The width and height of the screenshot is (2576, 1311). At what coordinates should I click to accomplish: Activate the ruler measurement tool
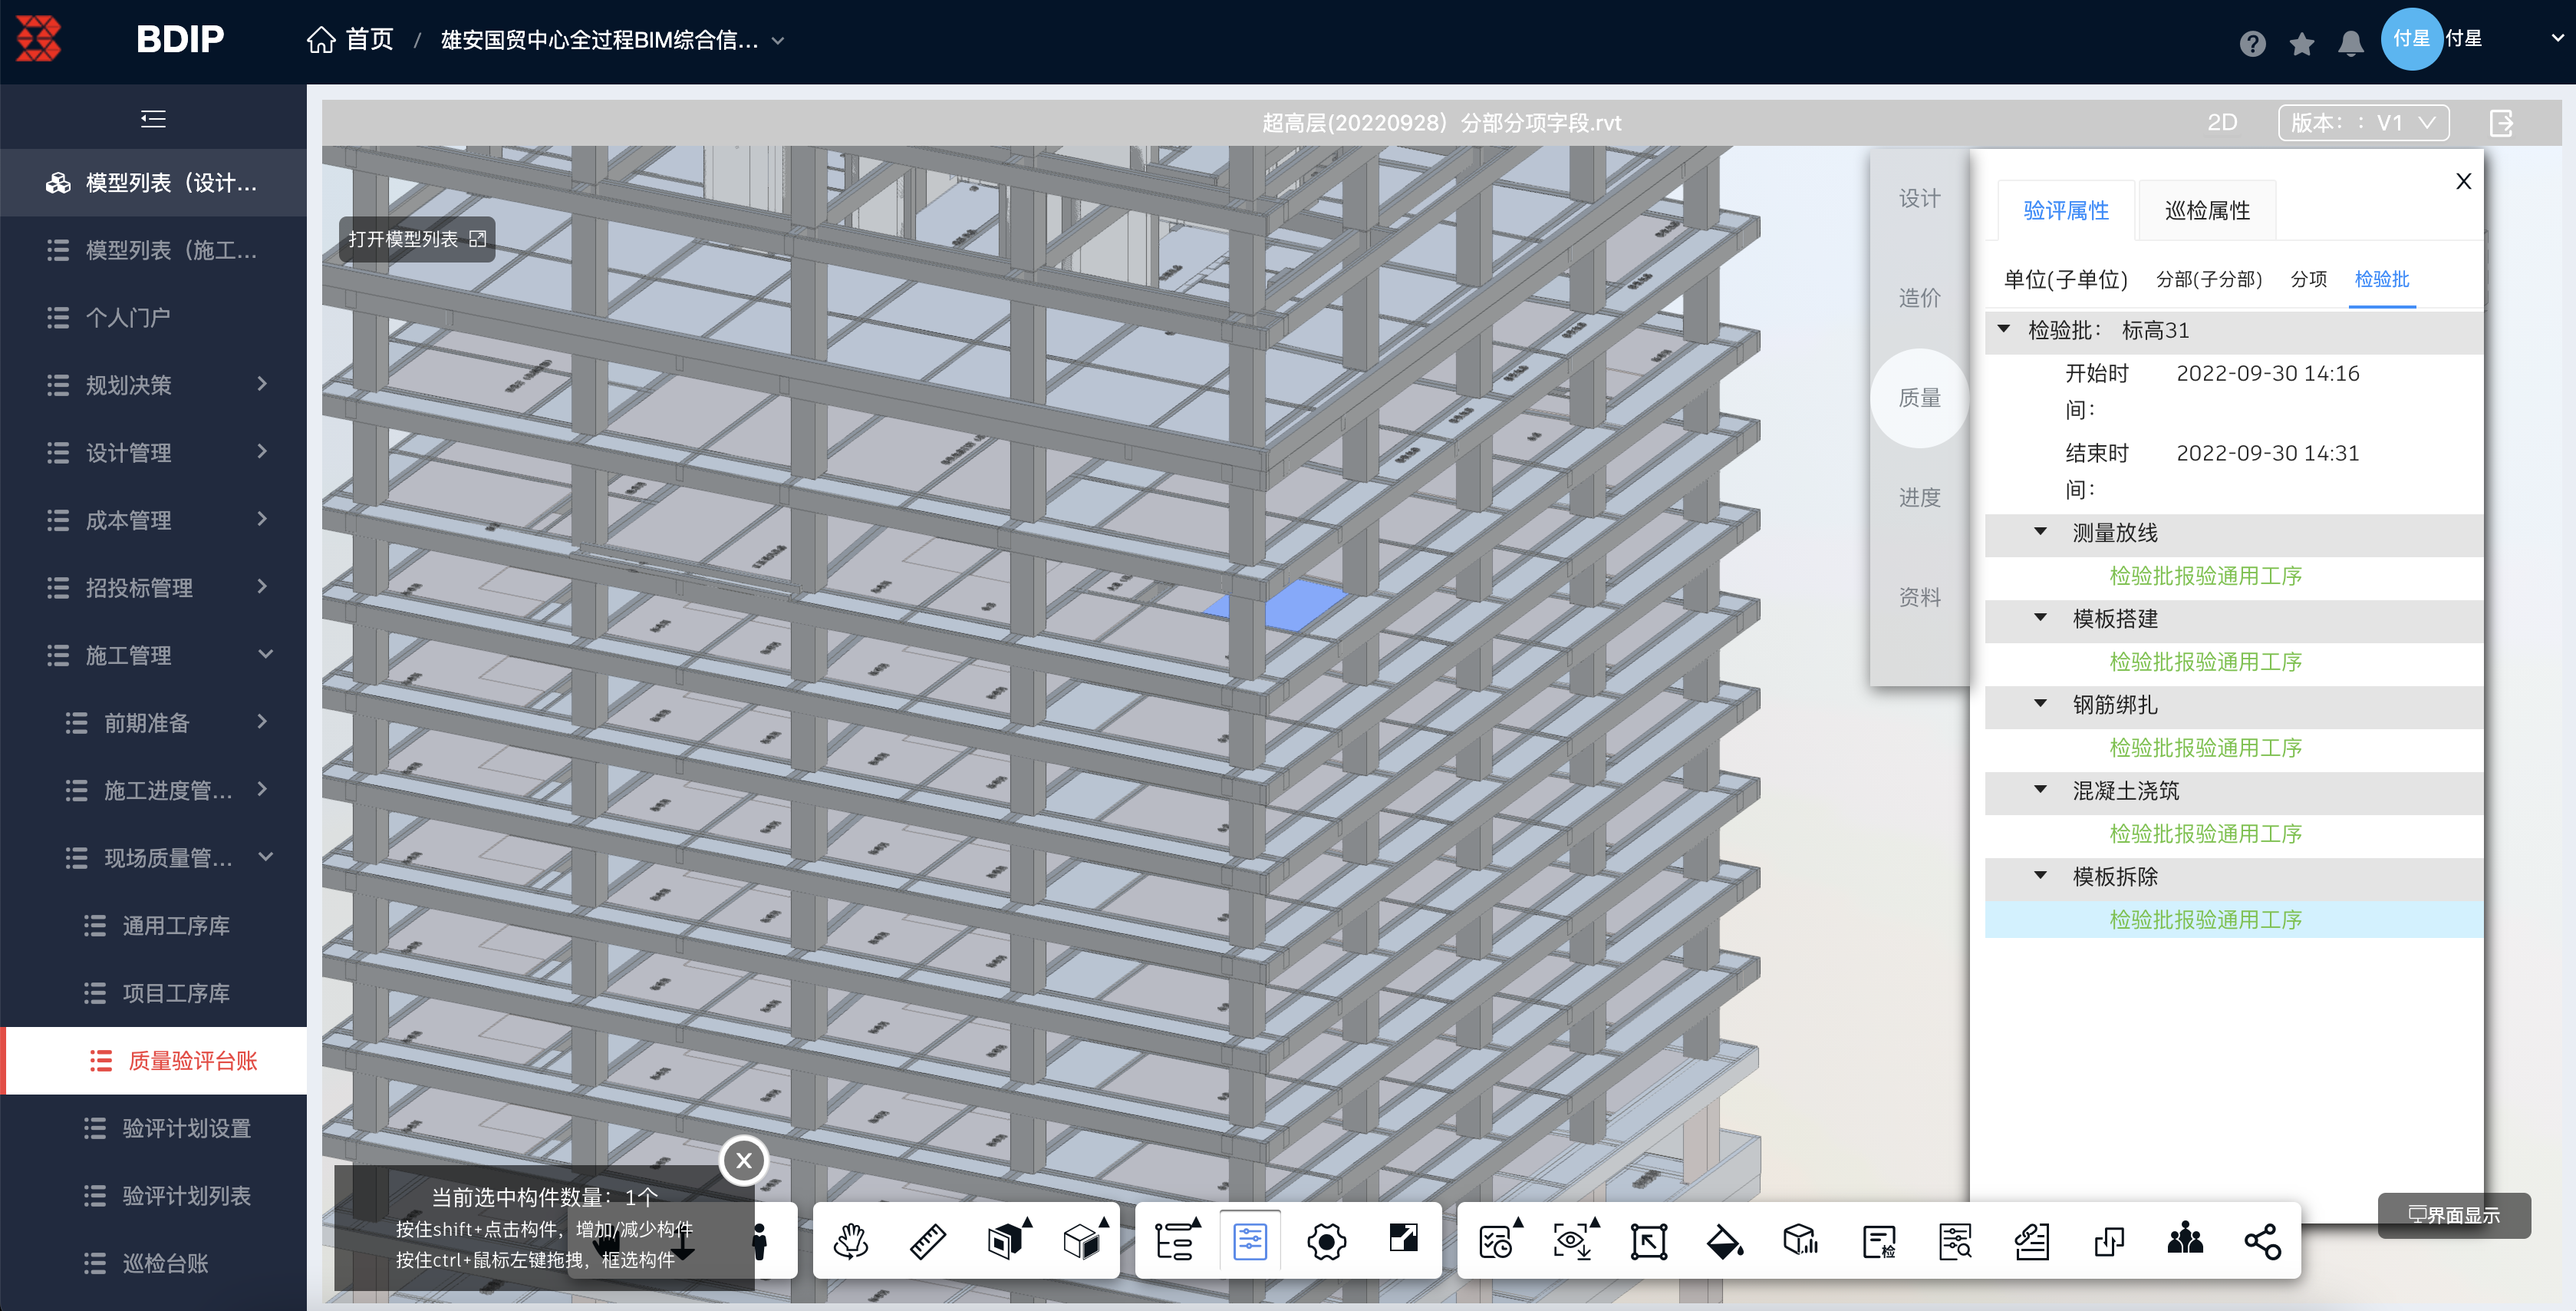pyautogui.click(x=927, y=1241)
